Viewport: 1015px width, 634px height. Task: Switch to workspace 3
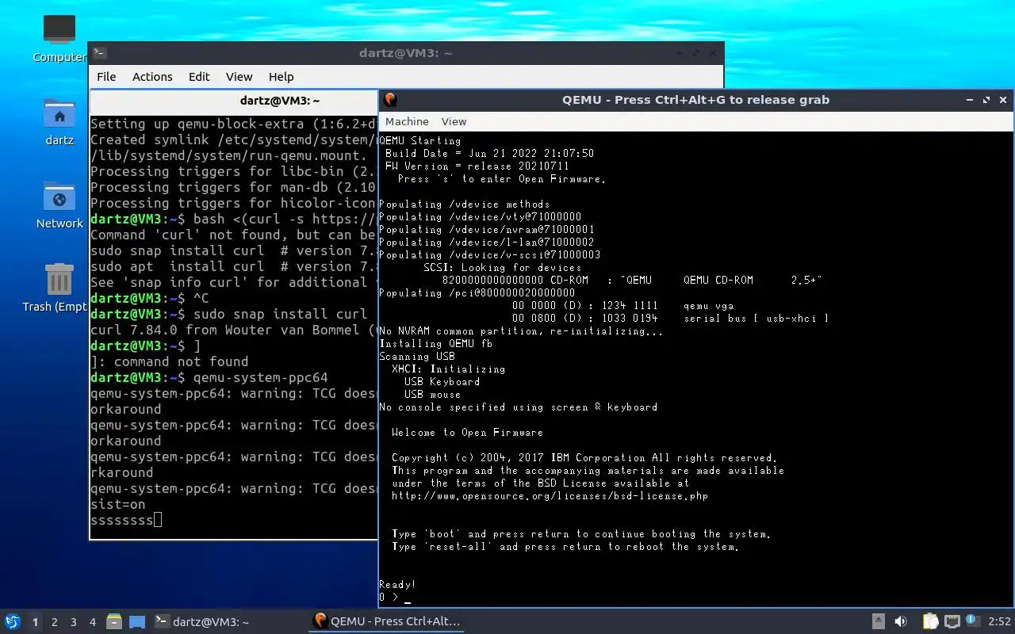[74, 622]
